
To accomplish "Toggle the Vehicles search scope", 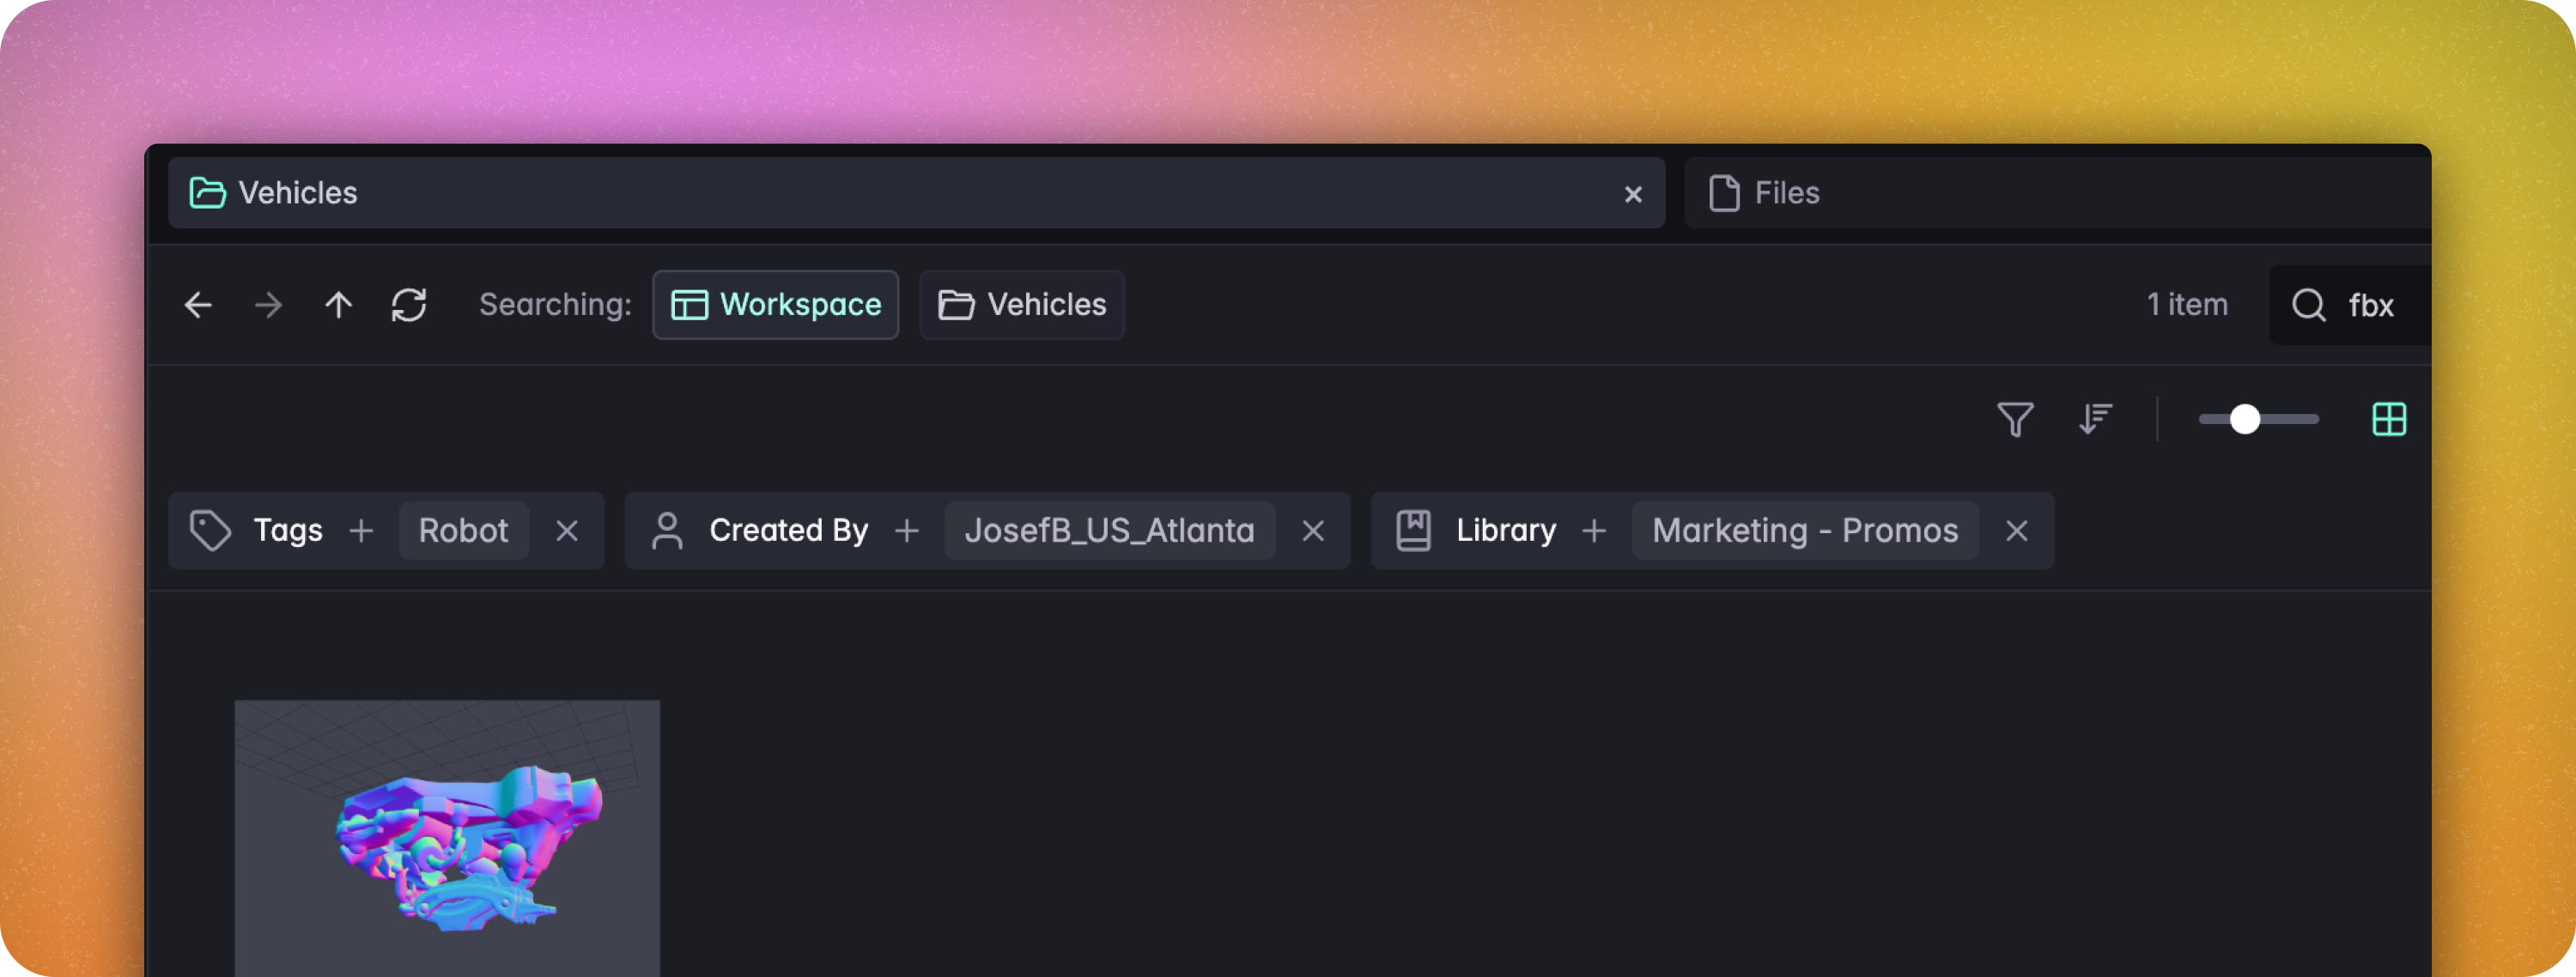I will (x=1021, y=305).
